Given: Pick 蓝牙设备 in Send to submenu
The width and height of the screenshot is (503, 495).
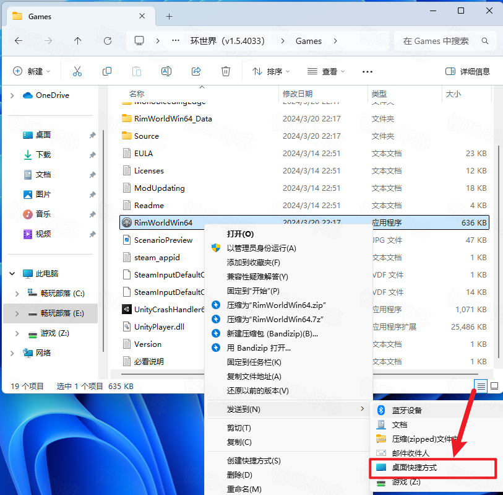Looking at the screenshot, I should [406, 411].
